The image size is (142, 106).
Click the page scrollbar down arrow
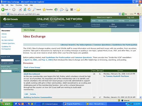pos(141,97)
